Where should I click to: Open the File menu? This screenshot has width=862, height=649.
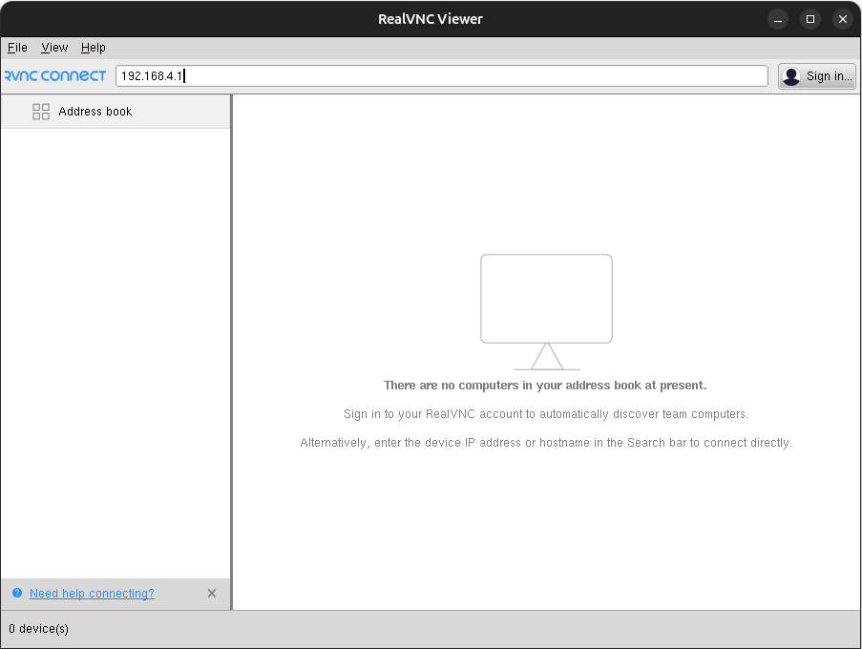click(17, 48)
